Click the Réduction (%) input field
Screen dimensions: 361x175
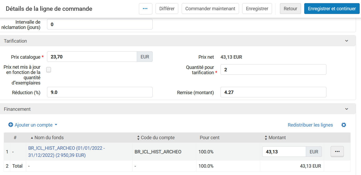click(x=100, y=92)
